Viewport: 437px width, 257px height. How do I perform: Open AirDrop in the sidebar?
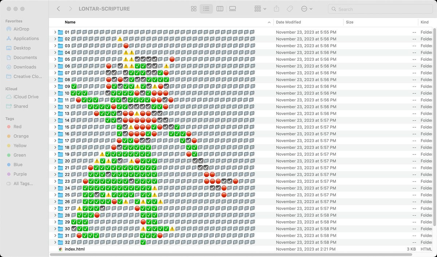pyautogui.click(x=21, y=29)
